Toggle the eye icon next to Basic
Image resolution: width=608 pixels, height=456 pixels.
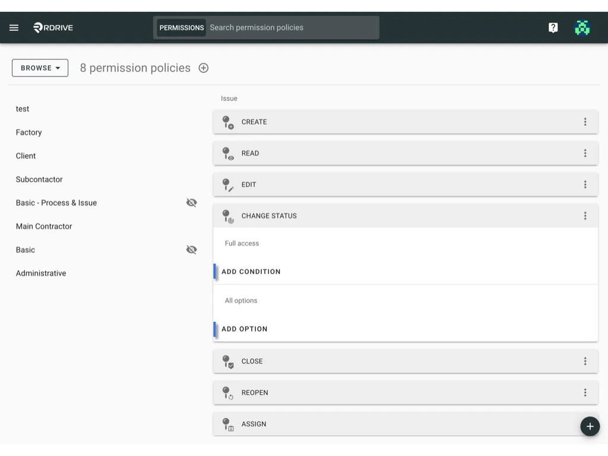(x=191, y=249)
